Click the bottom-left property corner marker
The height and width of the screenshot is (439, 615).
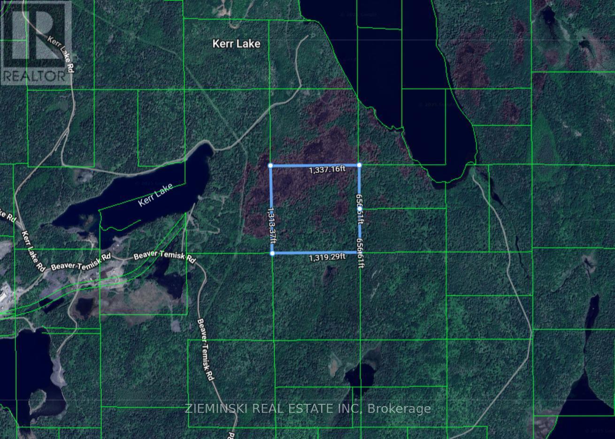point(273,253)
